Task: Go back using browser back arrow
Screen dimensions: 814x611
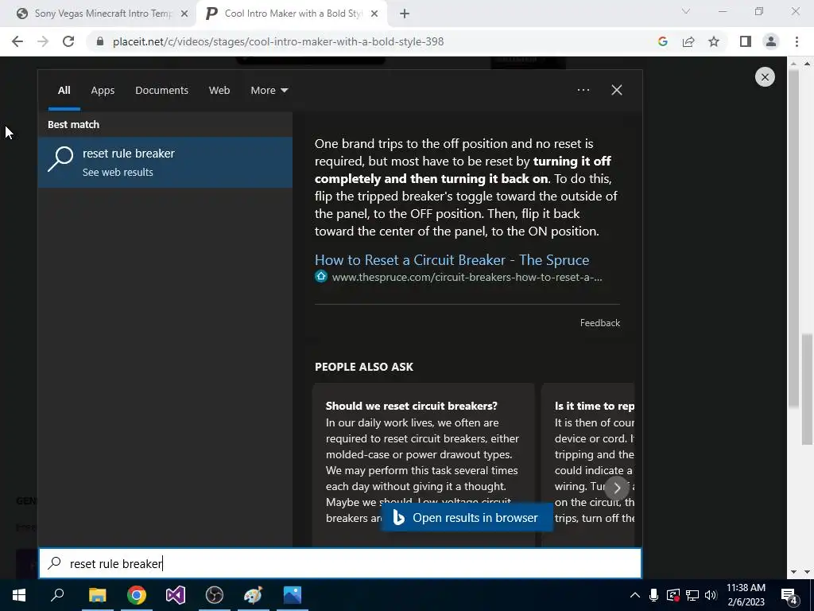Action: [17, 41]
